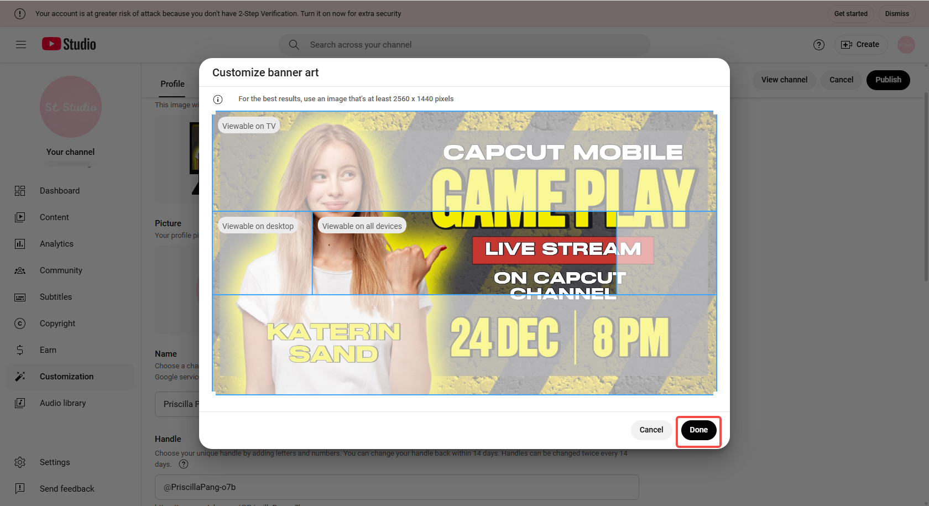Click the Settings gear icon

tap(20, 462)
